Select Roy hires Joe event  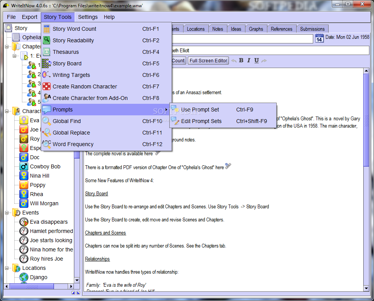(x=46, y=259)
